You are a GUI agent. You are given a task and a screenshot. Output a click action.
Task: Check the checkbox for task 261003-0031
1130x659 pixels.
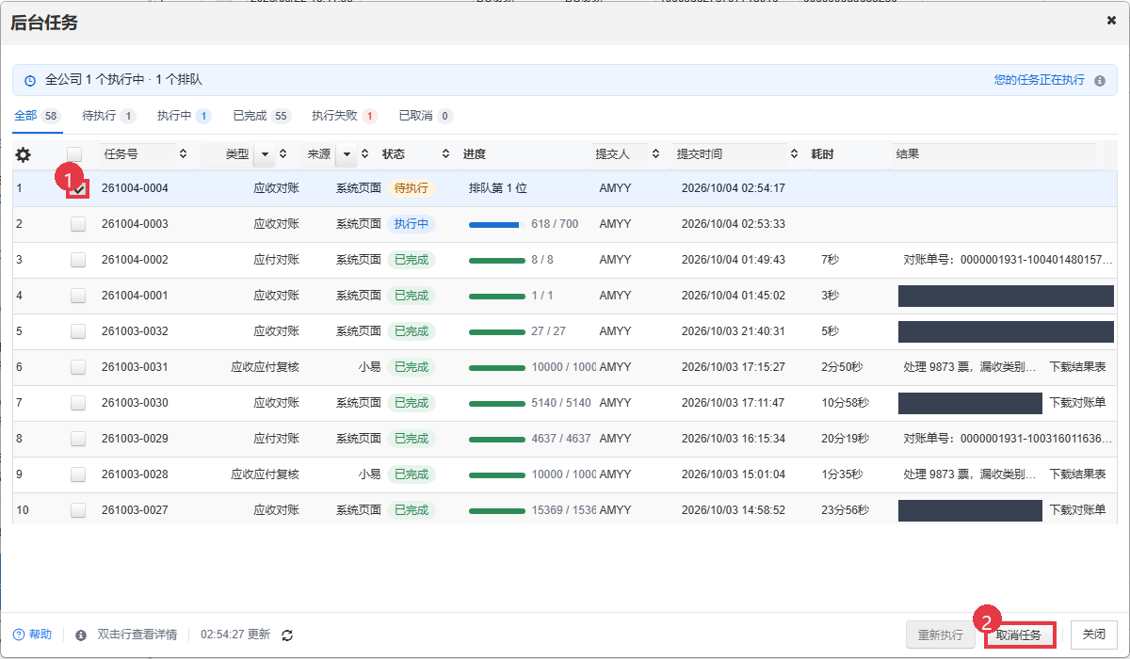[78, 367]
